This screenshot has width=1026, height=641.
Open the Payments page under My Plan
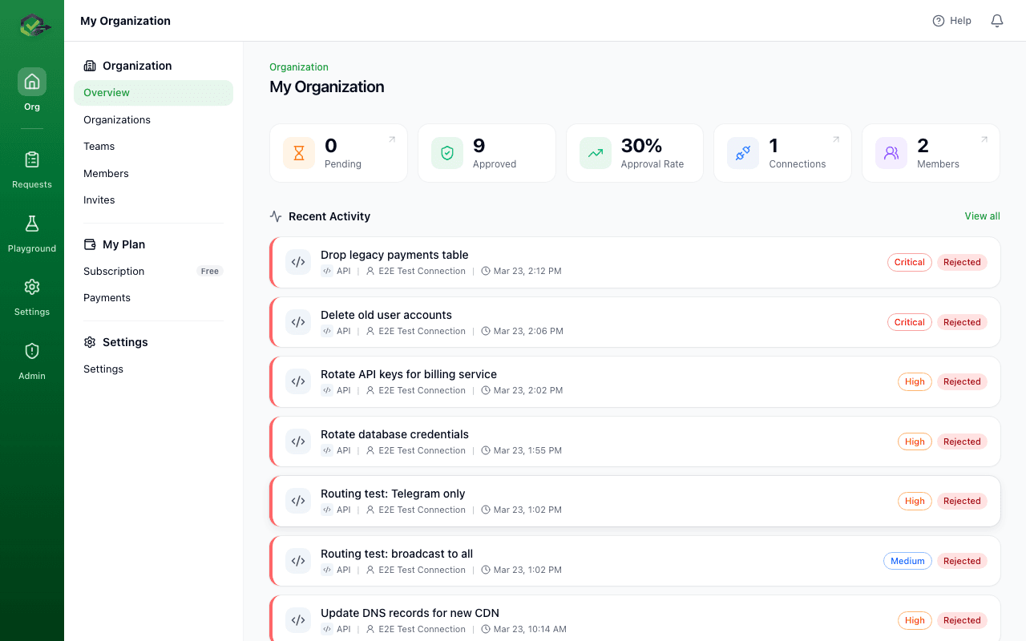pyautogui.click(x=107, y=297)
